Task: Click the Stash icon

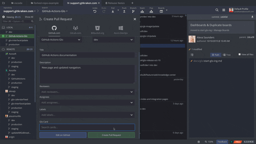Action: tap(142, 11)
